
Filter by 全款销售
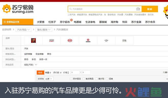(x=28, y=54)
